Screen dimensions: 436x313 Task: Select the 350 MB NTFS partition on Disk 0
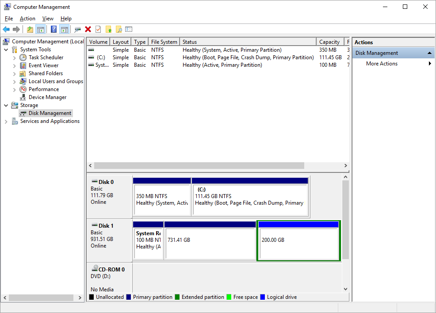(x=162, y=197)
